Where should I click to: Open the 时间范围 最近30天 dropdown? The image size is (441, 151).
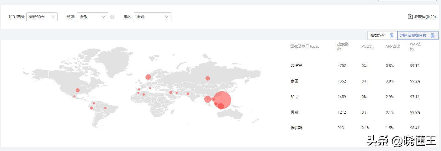tap(42, 17)
